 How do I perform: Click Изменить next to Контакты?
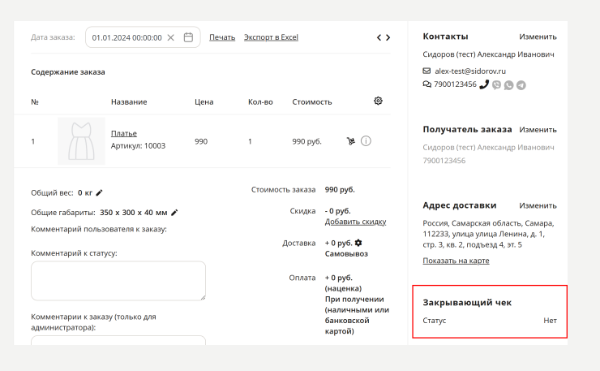click(538, 37)
